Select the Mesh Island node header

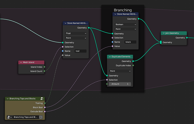pyautogui.click(x=31, y=62)
